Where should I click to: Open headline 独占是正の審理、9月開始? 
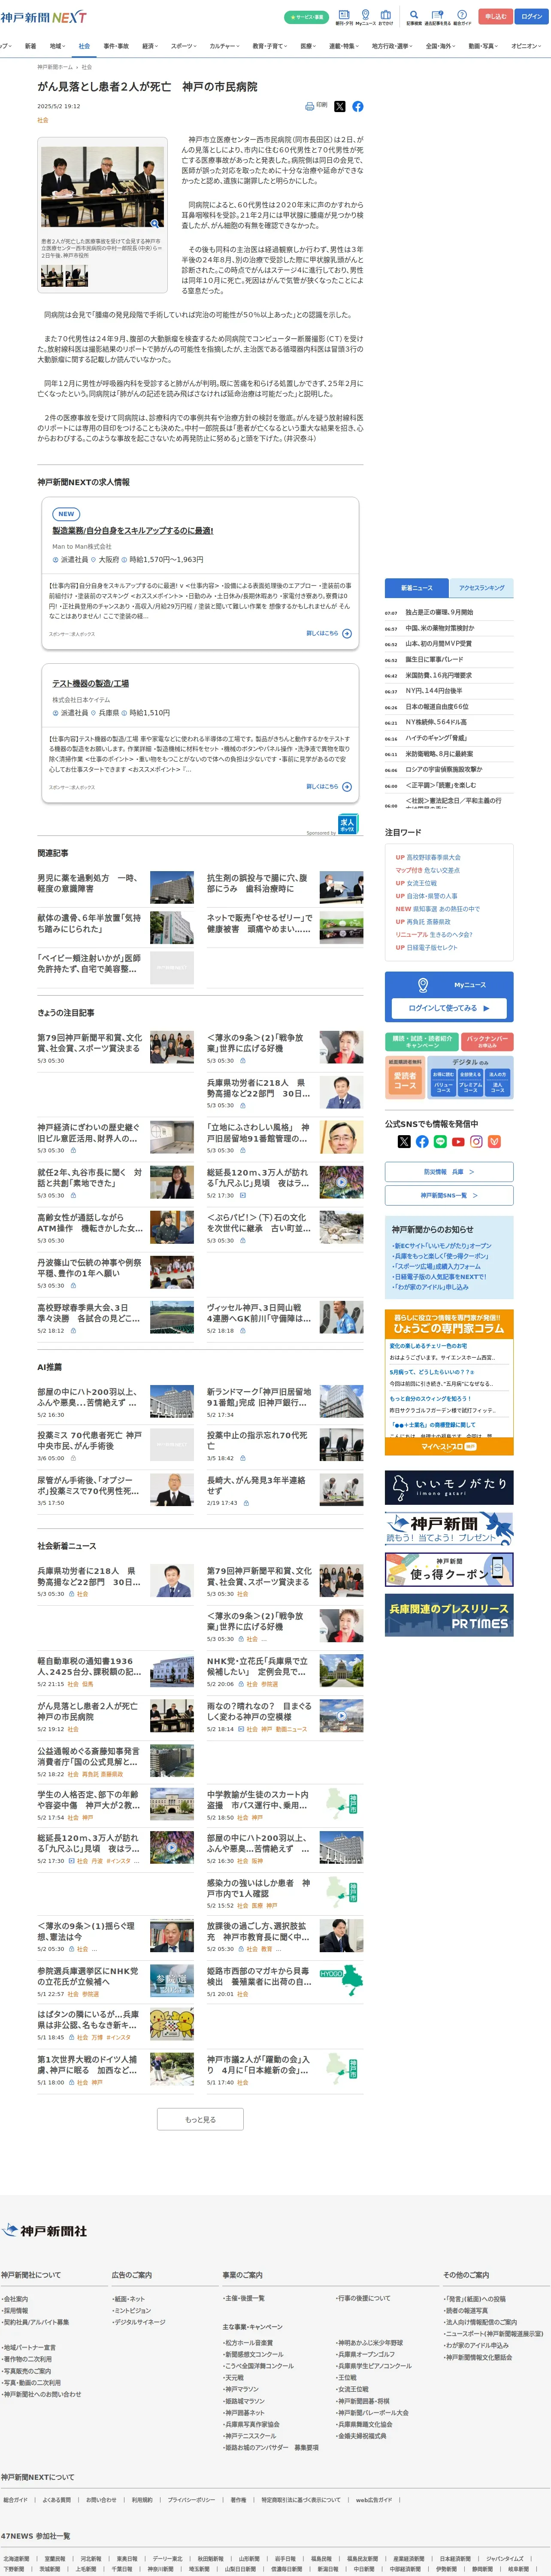point(439,612)
